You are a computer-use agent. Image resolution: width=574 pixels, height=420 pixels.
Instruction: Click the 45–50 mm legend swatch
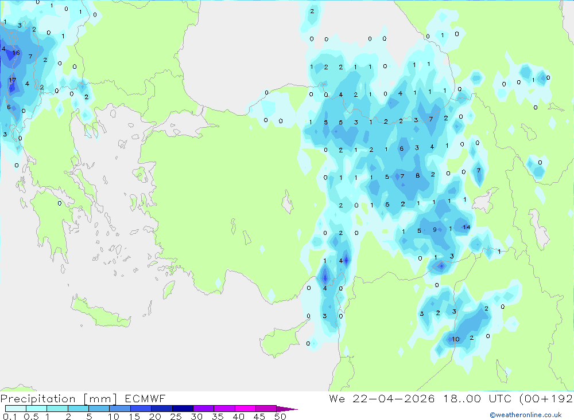click(266, 409)
